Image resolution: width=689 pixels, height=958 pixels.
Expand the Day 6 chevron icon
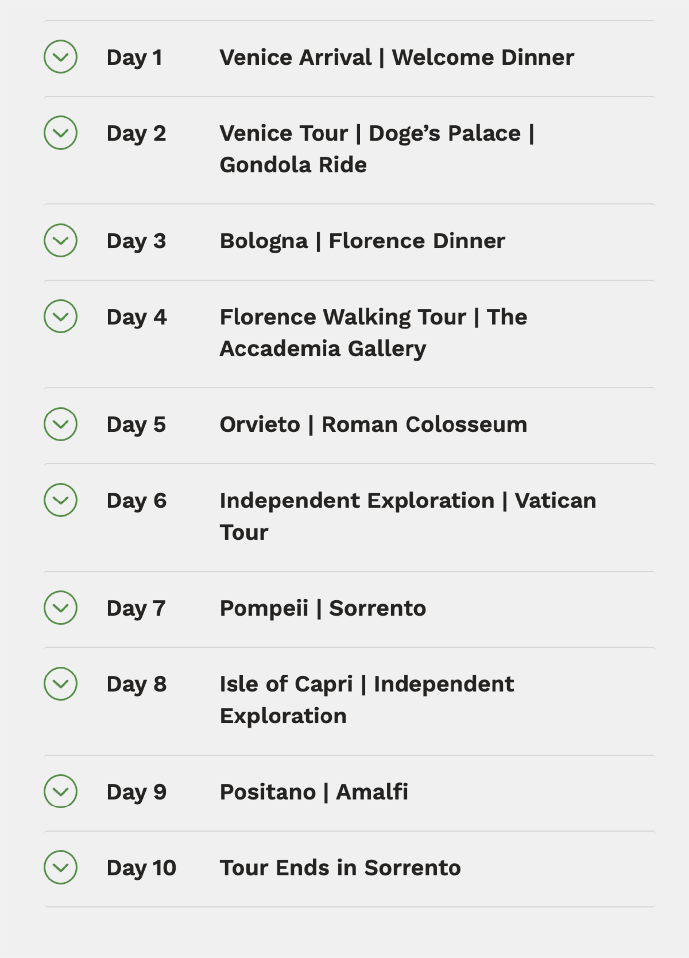60,500
